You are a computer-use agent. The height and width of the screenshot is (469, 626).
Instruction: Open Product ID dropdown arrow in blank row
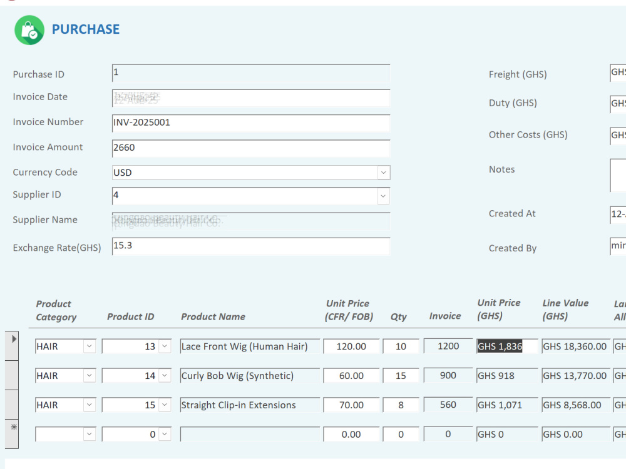click(165, 434)
